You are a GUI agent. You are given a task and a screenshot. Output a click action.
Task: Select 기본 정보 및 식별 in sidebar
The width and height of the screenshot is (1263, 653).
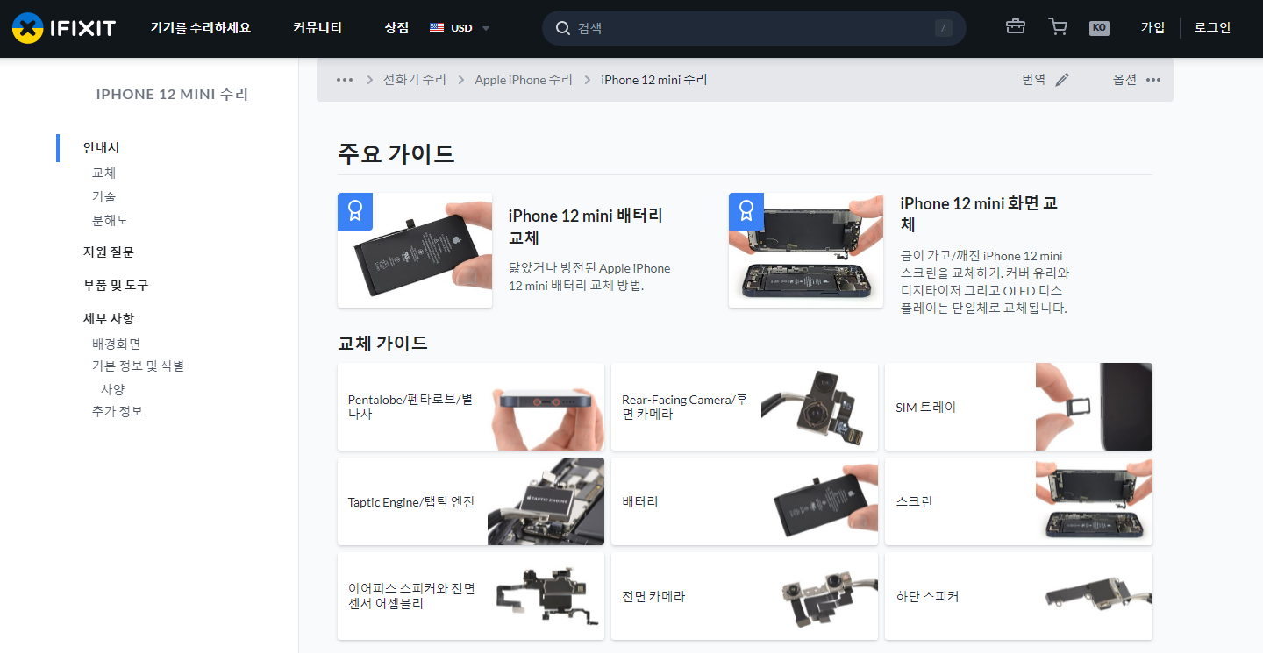[x=138, y=366]
